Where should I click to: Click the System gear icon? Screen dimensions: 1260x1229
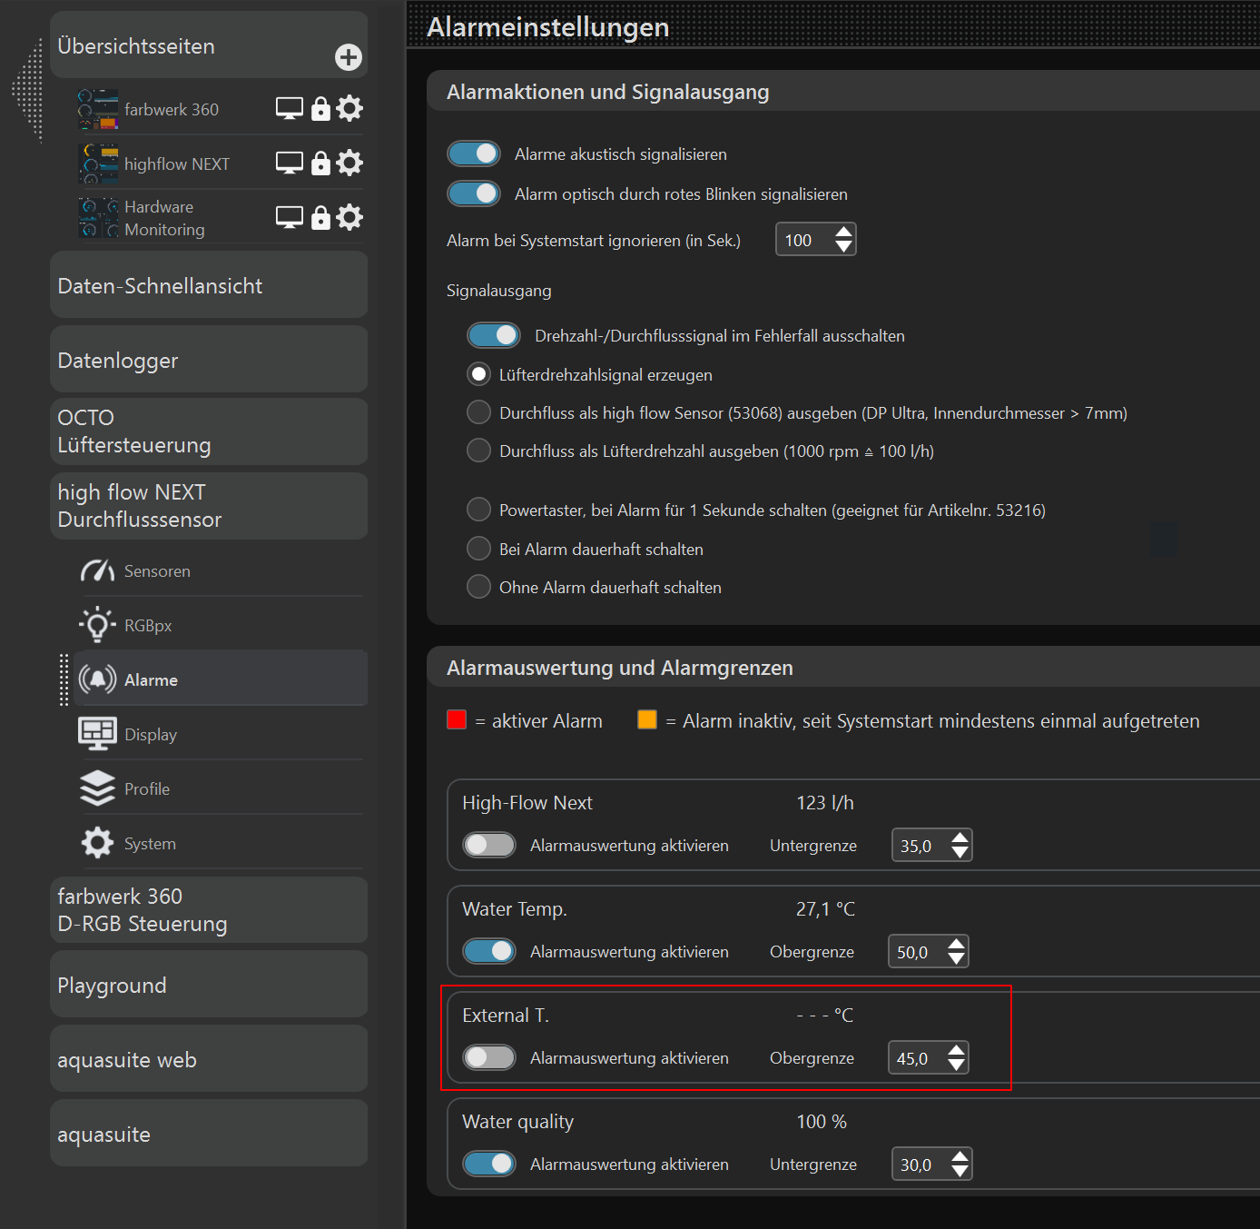97,843
